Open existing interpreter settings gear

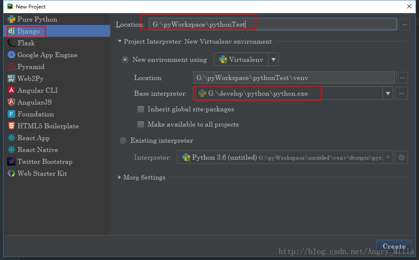(x=401, y=158)
